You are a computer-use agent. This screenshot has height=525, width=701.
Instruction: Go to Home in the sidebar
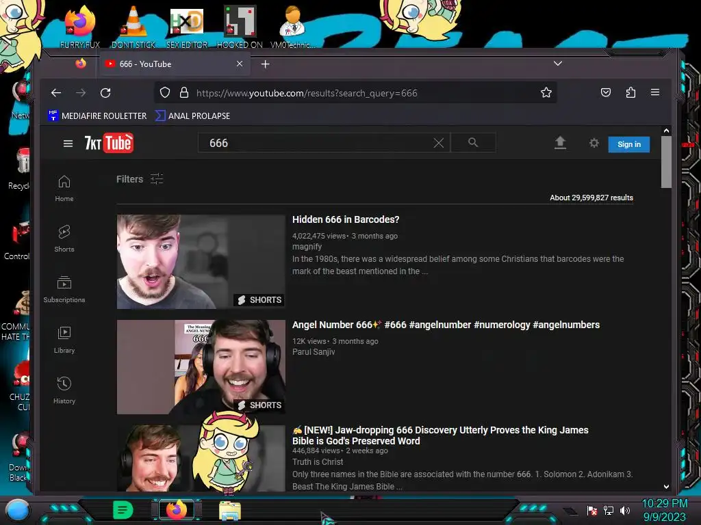[x=64, y=189]
